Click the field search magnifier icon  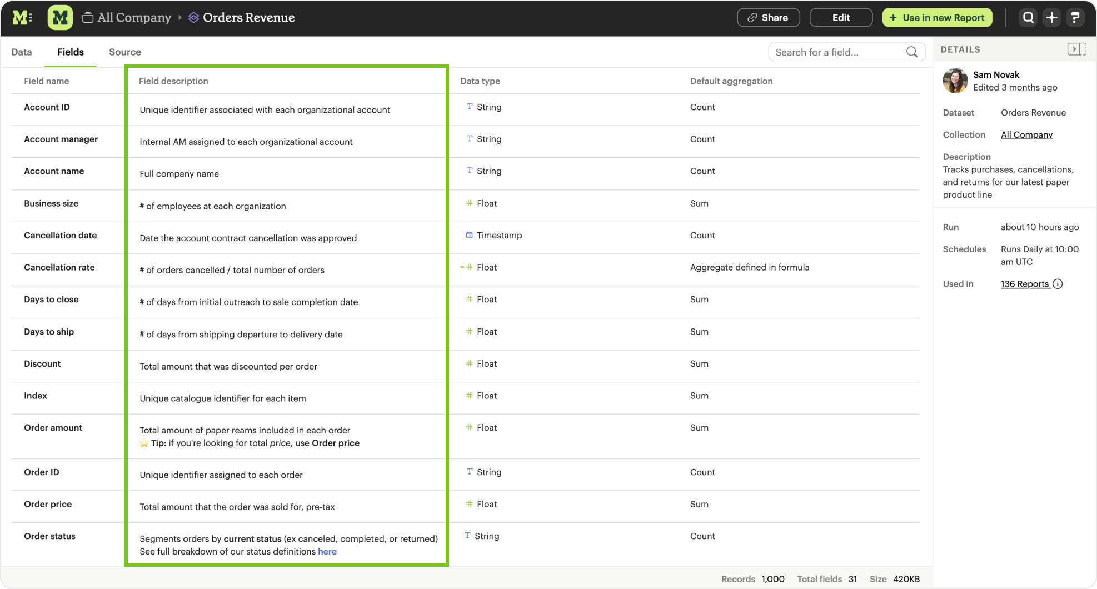[912, 52]
